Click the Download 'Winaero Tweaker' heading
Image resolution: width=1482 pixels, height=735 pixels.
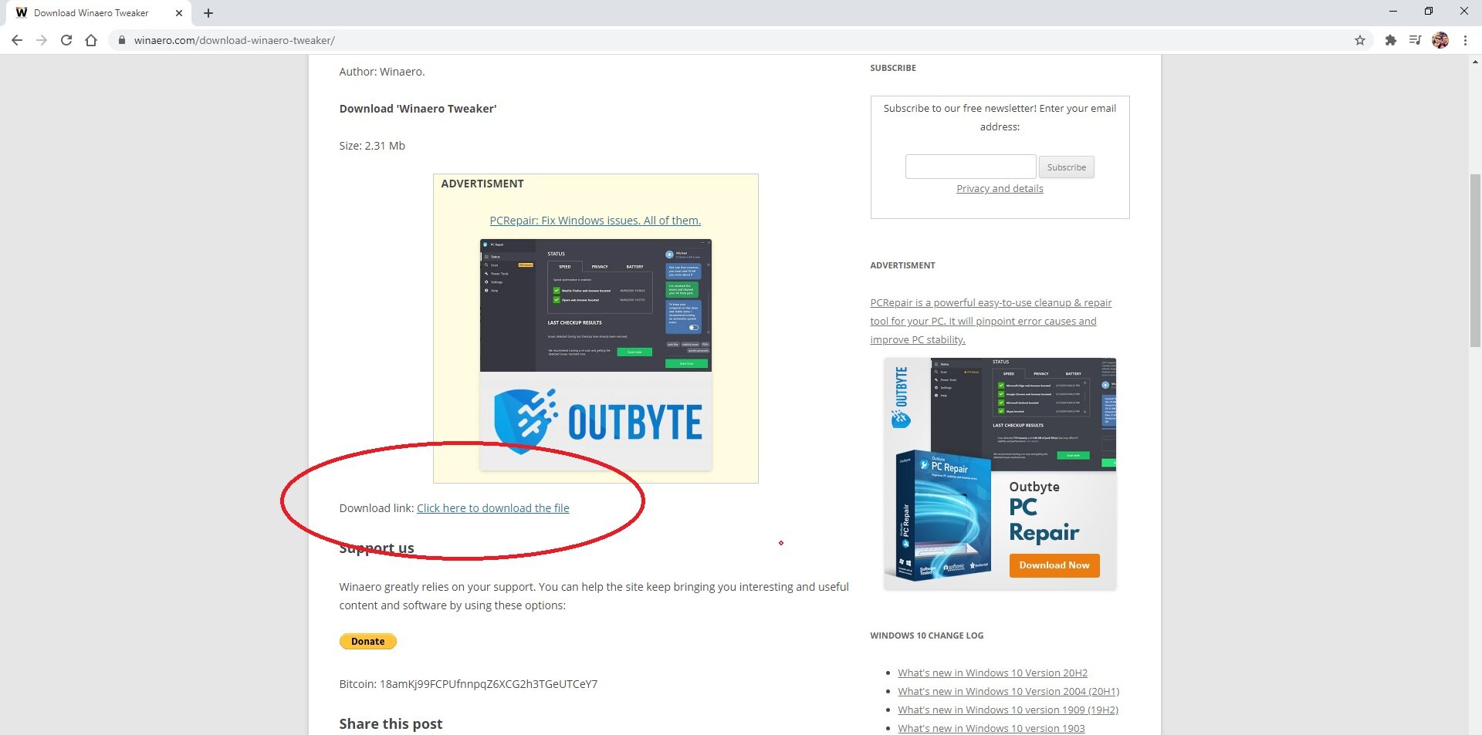[418, 109]
